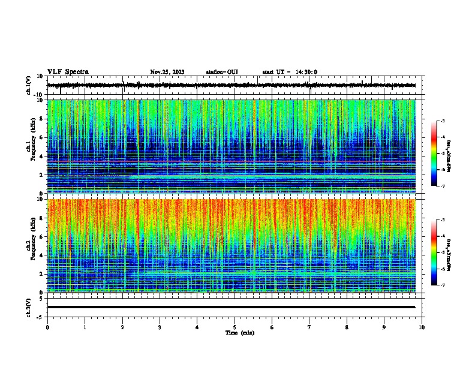
Task: Click the 'start UT = 14:30:0' label
Action: click(x=290, y=72)
